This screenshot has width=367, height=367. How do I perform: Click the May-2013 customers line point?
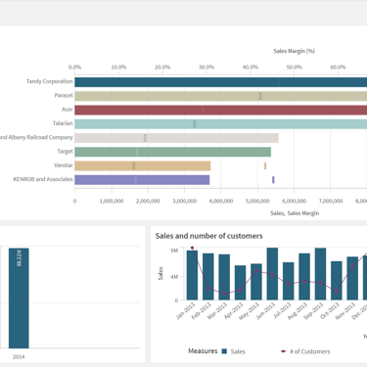click(x=256, y=271)
